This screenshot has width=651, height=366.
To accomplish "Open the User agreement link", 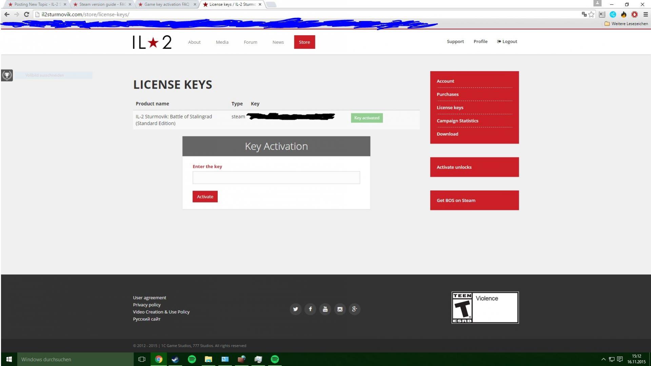I will 150,297.
